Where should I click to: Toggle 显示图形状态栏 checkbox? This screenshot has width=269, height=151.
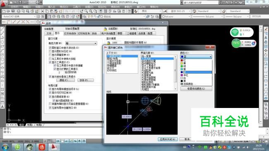tap(50, 51)
